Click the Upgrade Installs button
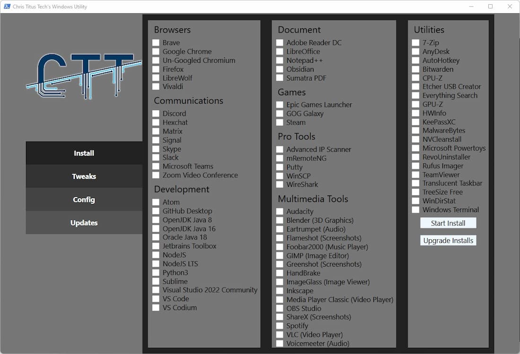The height and width of the screenshot is (354, 520). click(x=448, y=240)
